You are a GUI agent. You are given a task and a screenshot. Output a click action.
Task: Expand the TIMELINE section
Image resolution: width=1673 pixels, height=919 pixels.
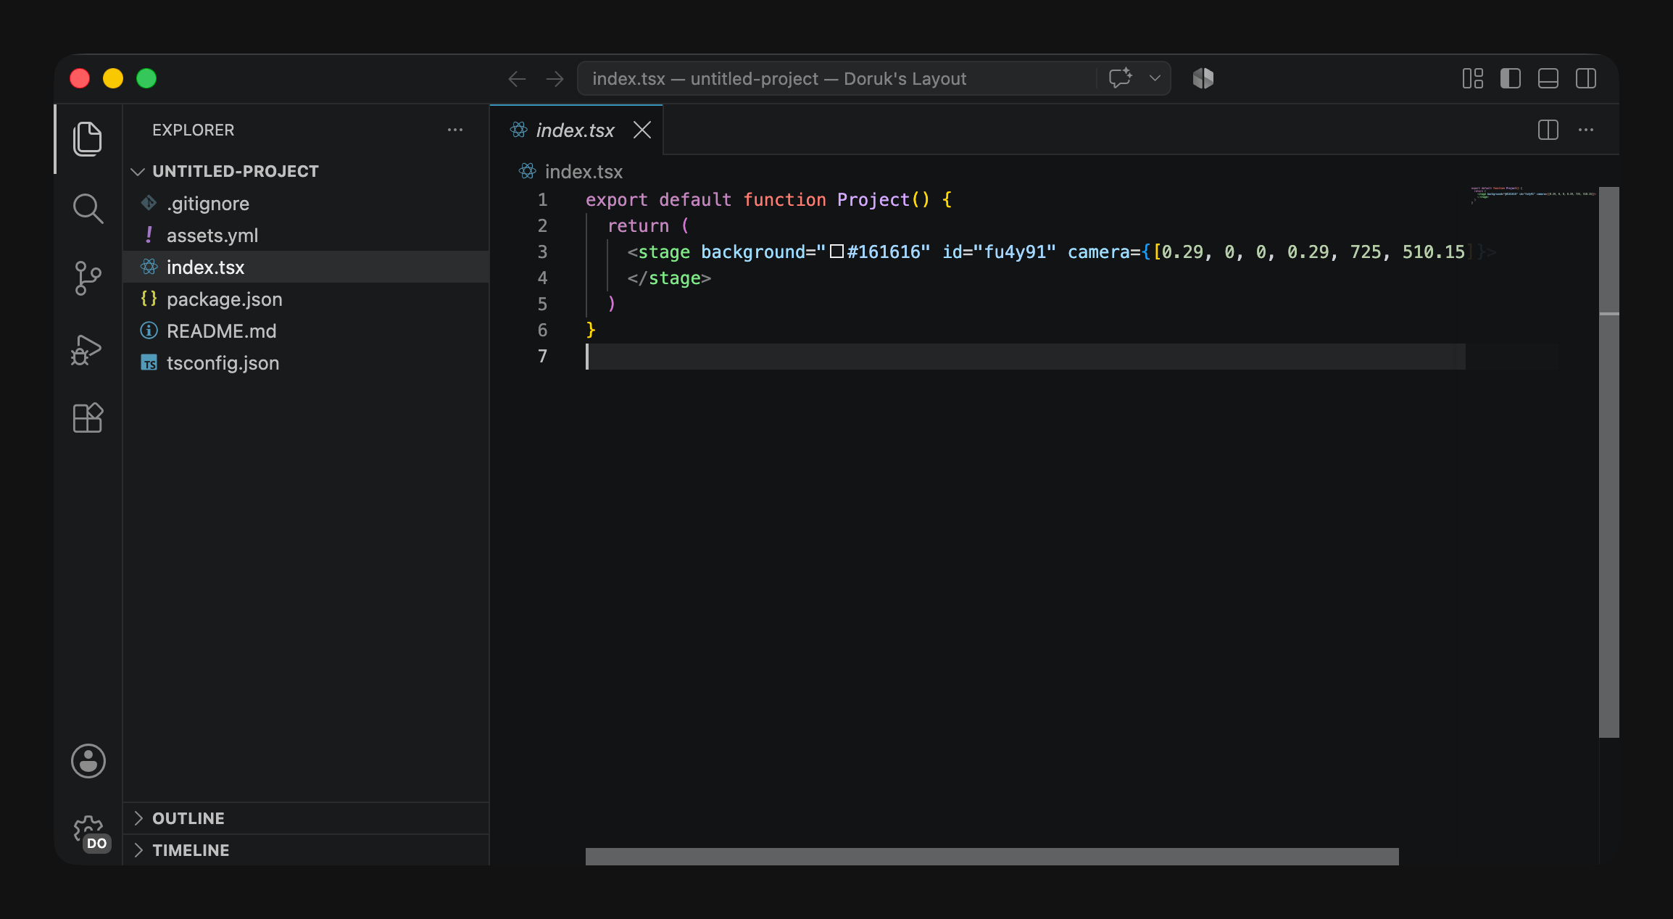pos(306,850)
